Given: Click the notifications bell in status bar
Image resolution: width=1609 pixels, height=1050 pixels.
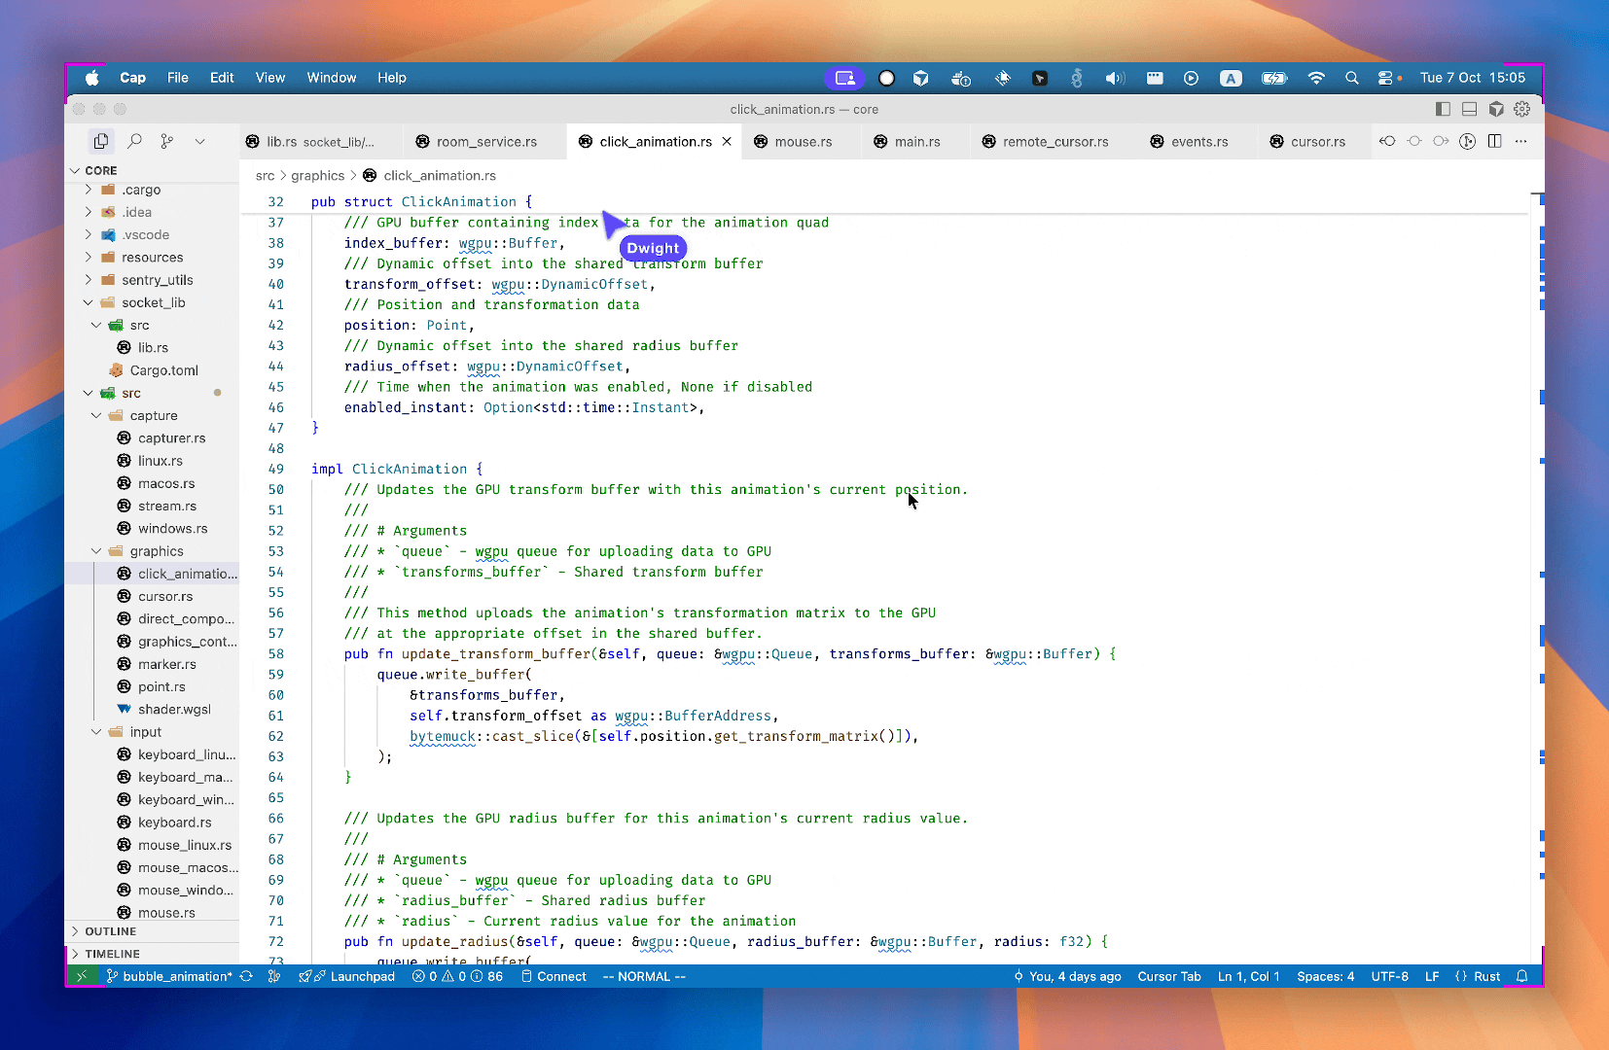Looking at the screenshot, I should [x=1522, y=976].
